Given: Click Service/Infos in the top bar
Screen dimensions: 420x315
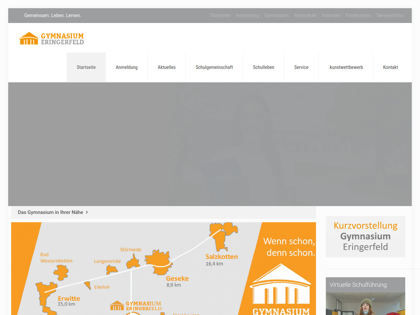Looking at the screenshot, I should tap(389, 15).
